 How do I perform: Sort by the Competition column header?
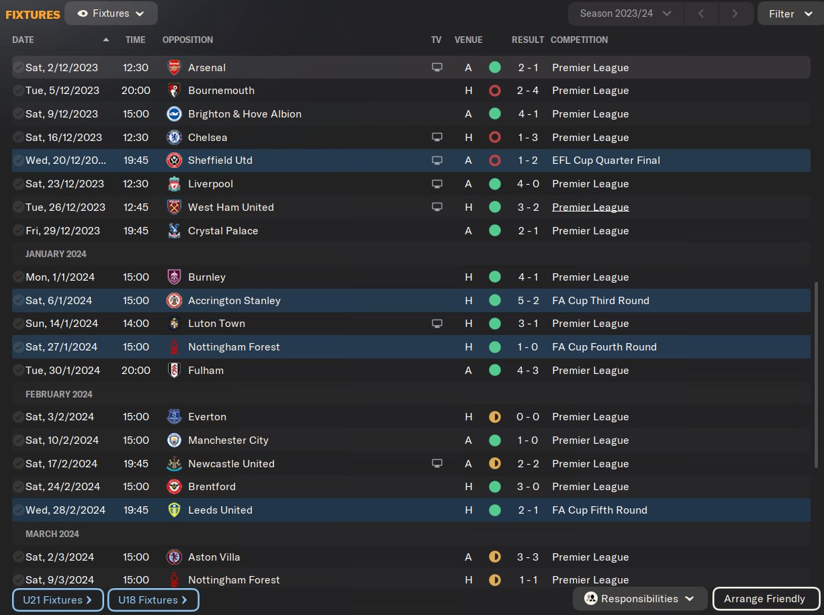[x=579, y=40]
